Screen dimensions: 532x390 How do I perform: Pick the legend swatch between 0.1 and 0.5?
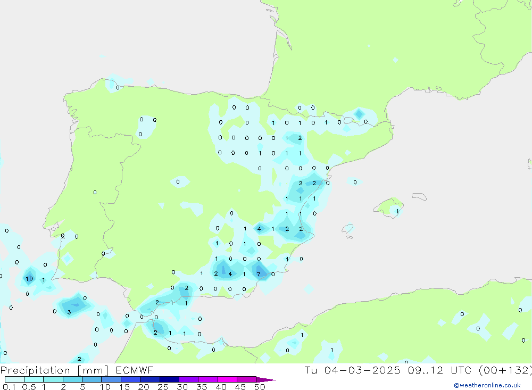coord(14,379)
